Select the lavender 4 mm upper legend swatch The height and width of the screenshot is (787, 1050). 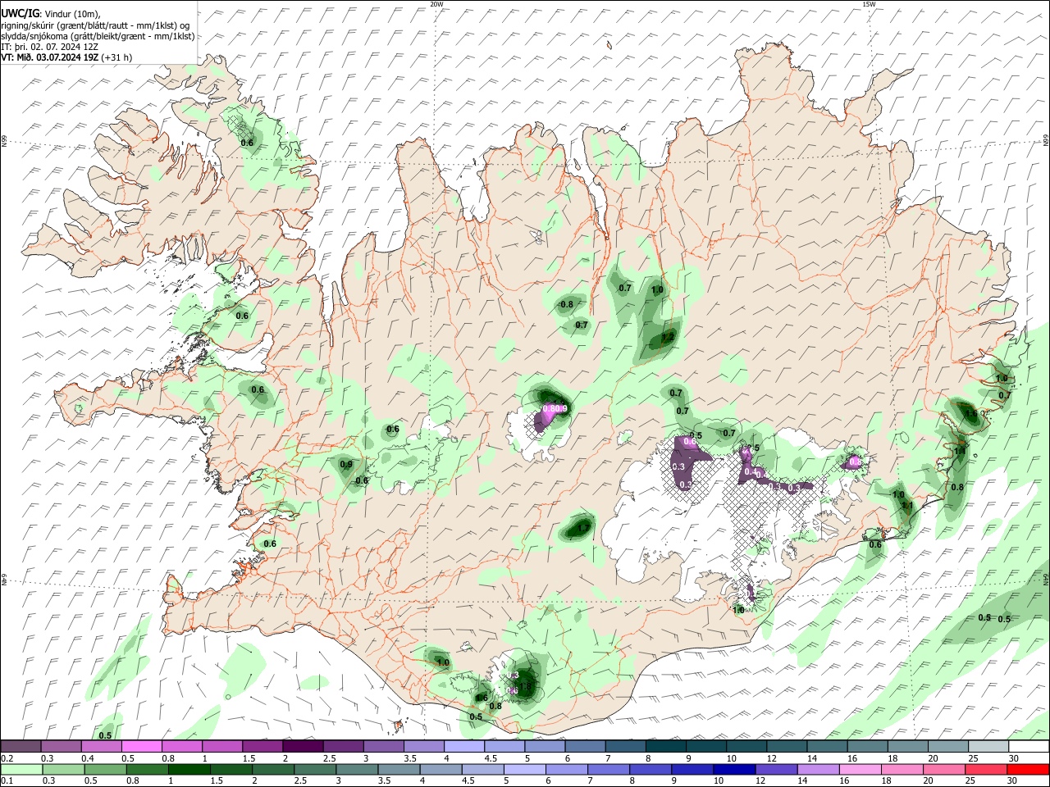click(x=464, y=747)
